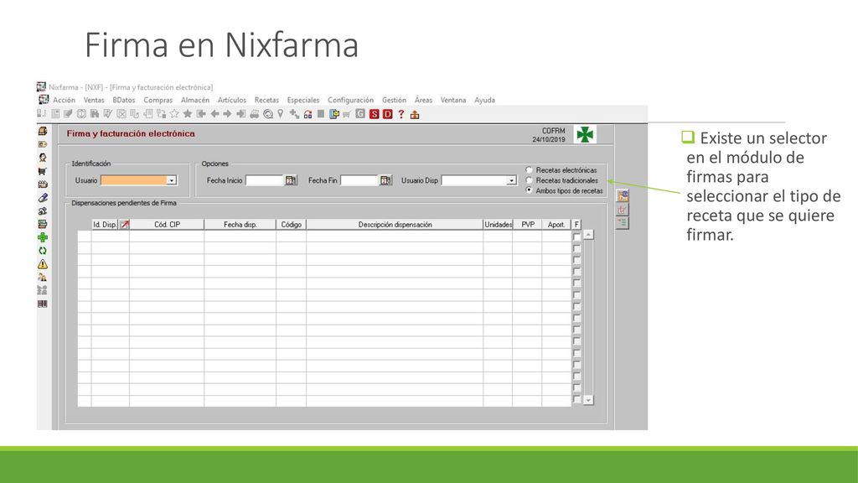Image resolution: width=858 pixels, height=483 pixels.
Task: Open the Especiales menu
Action: (x=303, y=101)
